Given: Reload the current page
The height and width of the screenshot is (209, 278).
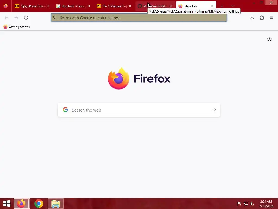Looking at the screenshot, I should [x=26, y=18].
